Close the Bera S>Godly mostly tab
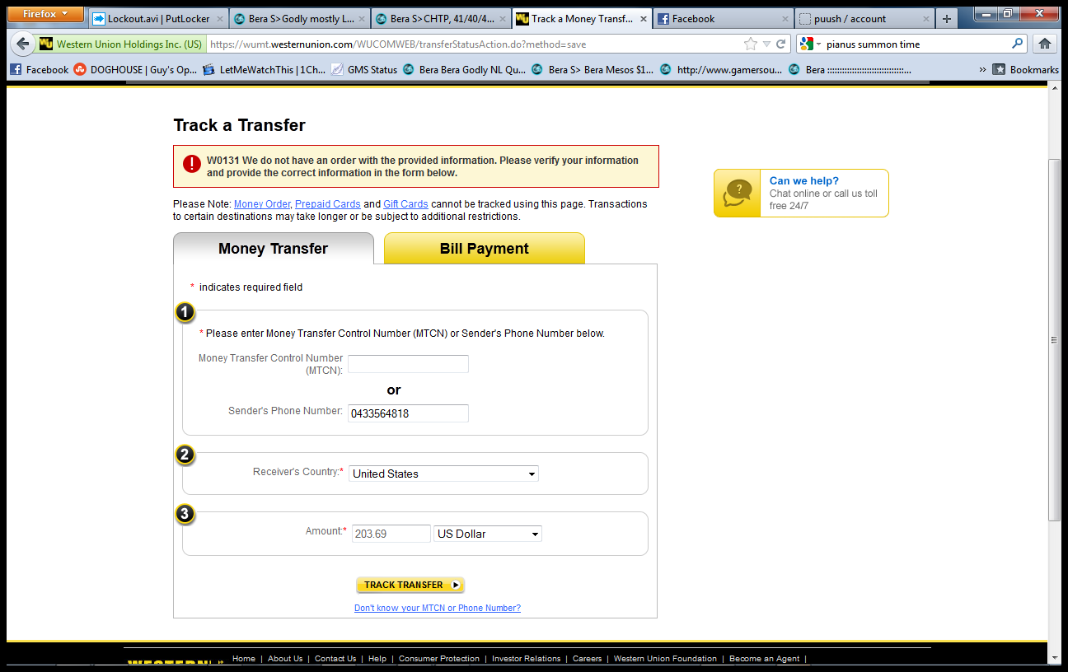Viewport: 1068px width, 672px height. click(x=361, y=19)
